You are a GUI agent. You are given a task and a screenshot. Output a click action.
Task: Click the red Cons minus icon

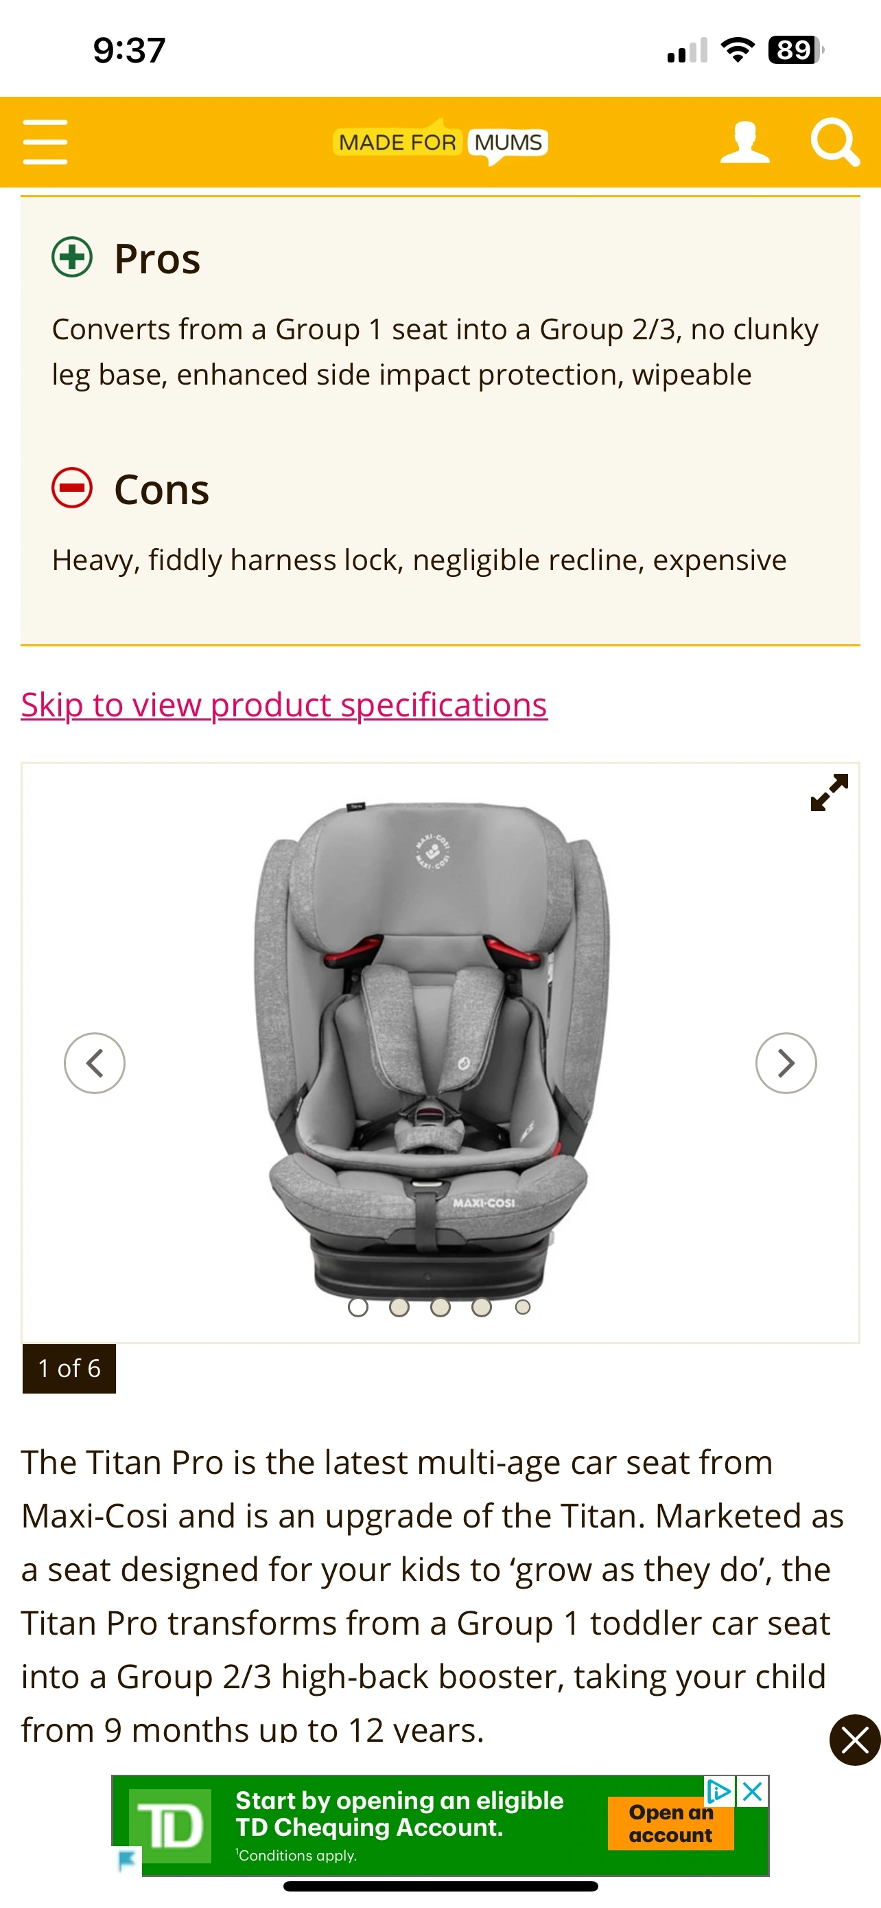72,488
